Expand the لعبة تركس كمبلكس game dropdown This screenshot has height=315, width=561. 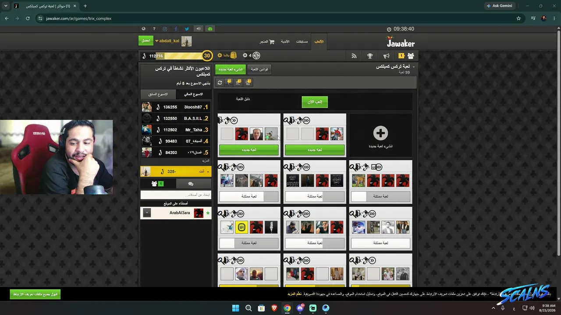(x=413, y=67)
